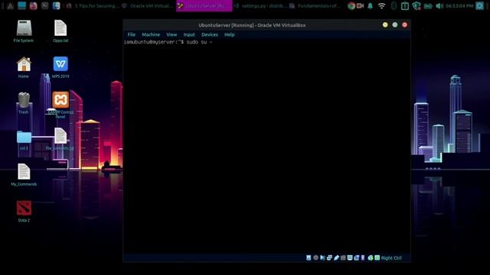Select the file_contents.txt desktop file
The width and height of the screenshot is (490, 275).
tap(60, 139)
